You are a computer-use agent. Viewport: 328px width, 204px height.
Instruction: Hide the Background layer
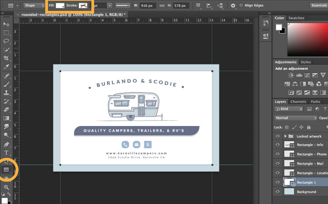278,192
